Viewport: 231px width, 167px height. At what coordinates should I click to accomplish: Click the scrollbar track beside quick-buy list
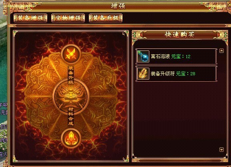pyautogui.click(x=221, y=100)
